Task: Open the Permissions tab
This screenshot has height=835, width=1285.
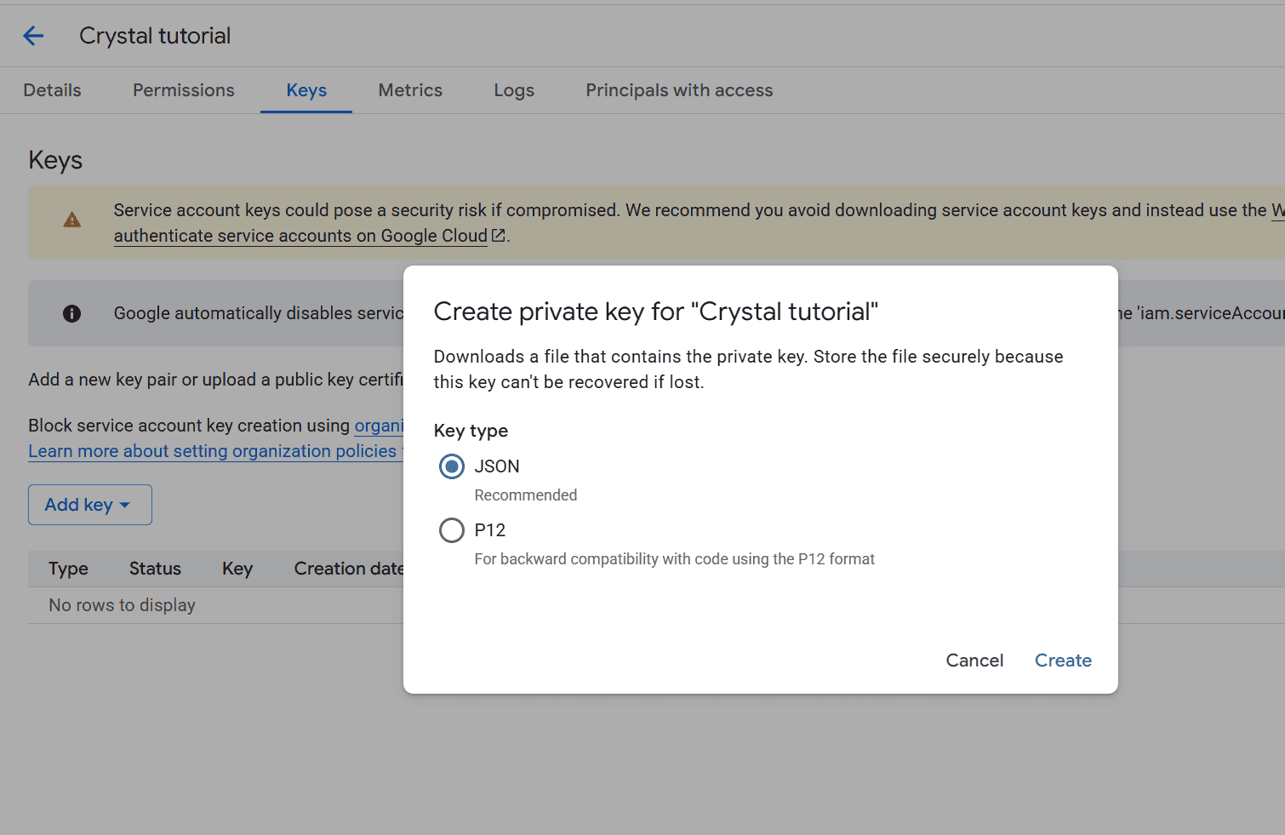Action: pyautogui.click(x=184, y=90)
